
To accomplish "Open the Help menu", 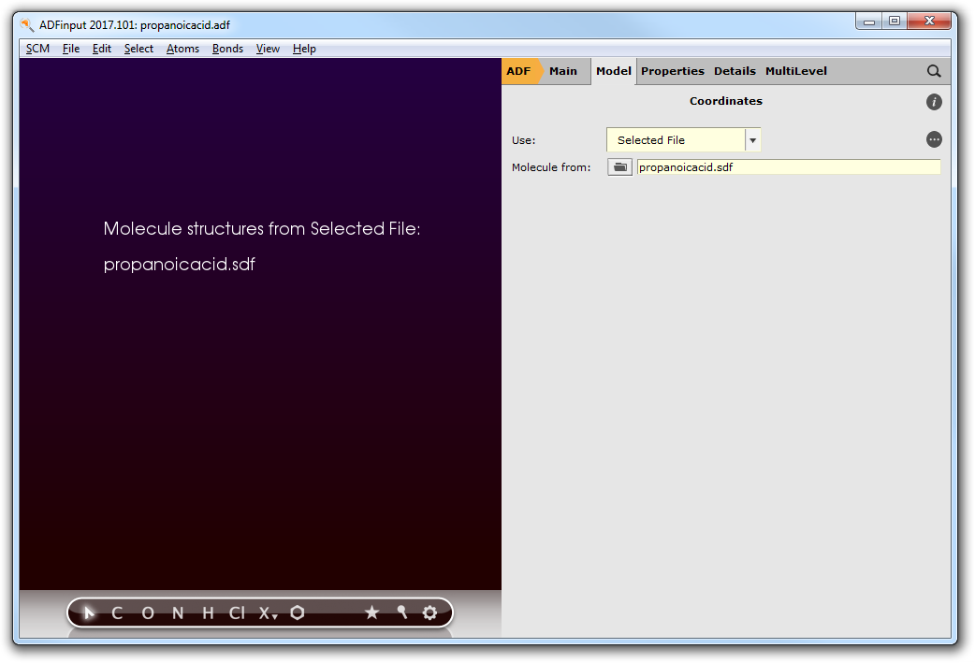I will (304, 49).
